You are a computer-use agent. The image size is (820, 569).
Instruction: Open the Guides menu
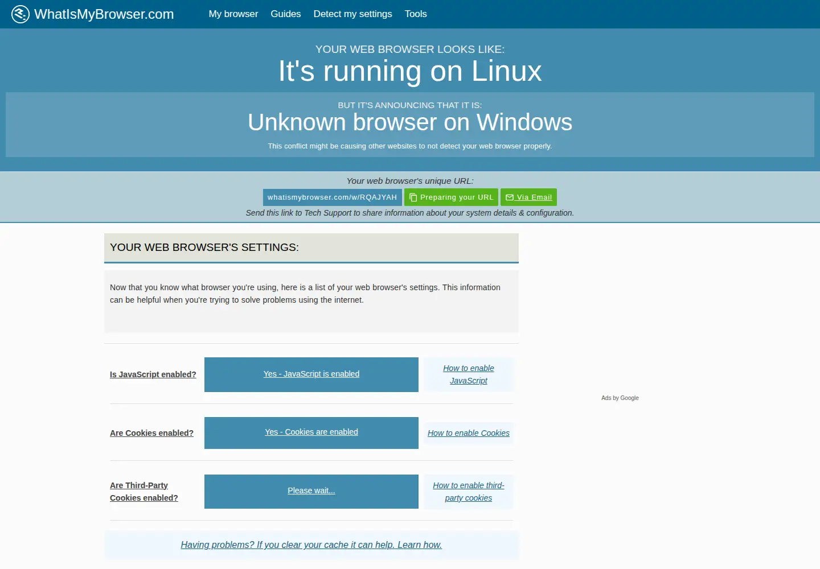(286, 14)
